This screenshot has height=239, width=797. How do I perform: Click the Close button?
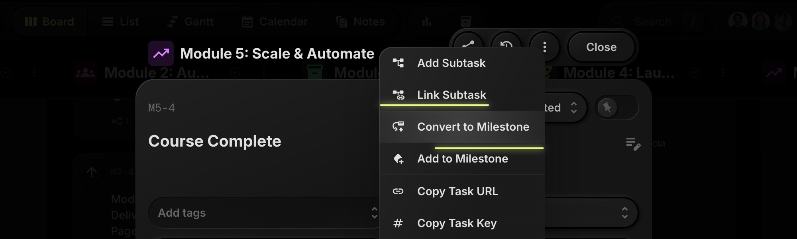point(601,47)
